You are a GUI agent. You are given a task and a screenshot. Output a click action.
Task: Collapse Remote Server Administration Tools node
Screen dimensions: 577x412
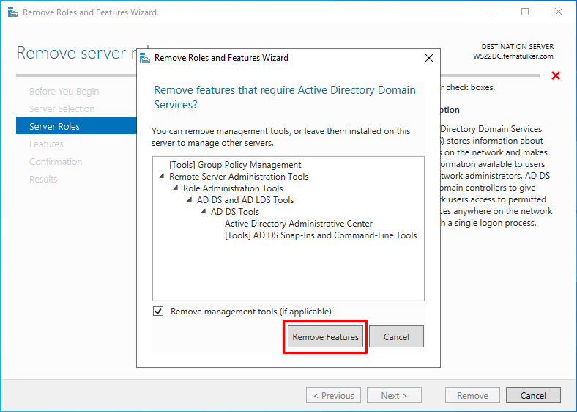tap(162, 177)
